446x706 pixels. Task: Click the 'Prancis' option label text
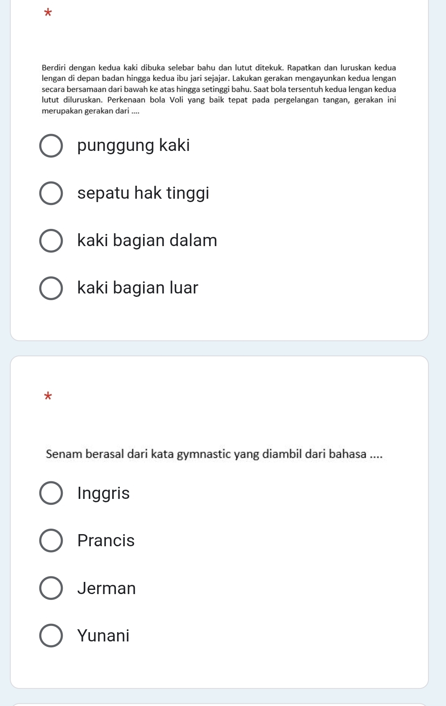(106, 540)
